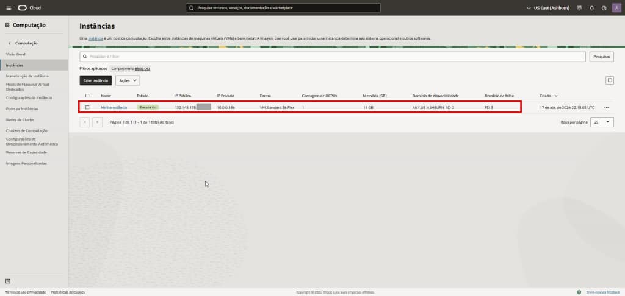
Task: Open Preferências de Cookies
Action: click(68, 292)
